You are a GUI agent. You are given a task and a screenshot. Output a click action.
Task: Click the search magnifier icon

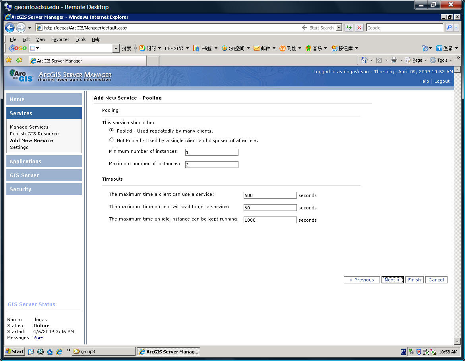click(x=449, y=27)
